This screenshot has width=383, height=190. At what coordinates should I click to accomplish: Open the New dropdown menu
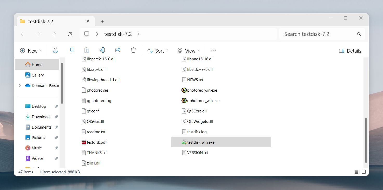[31, 51]
